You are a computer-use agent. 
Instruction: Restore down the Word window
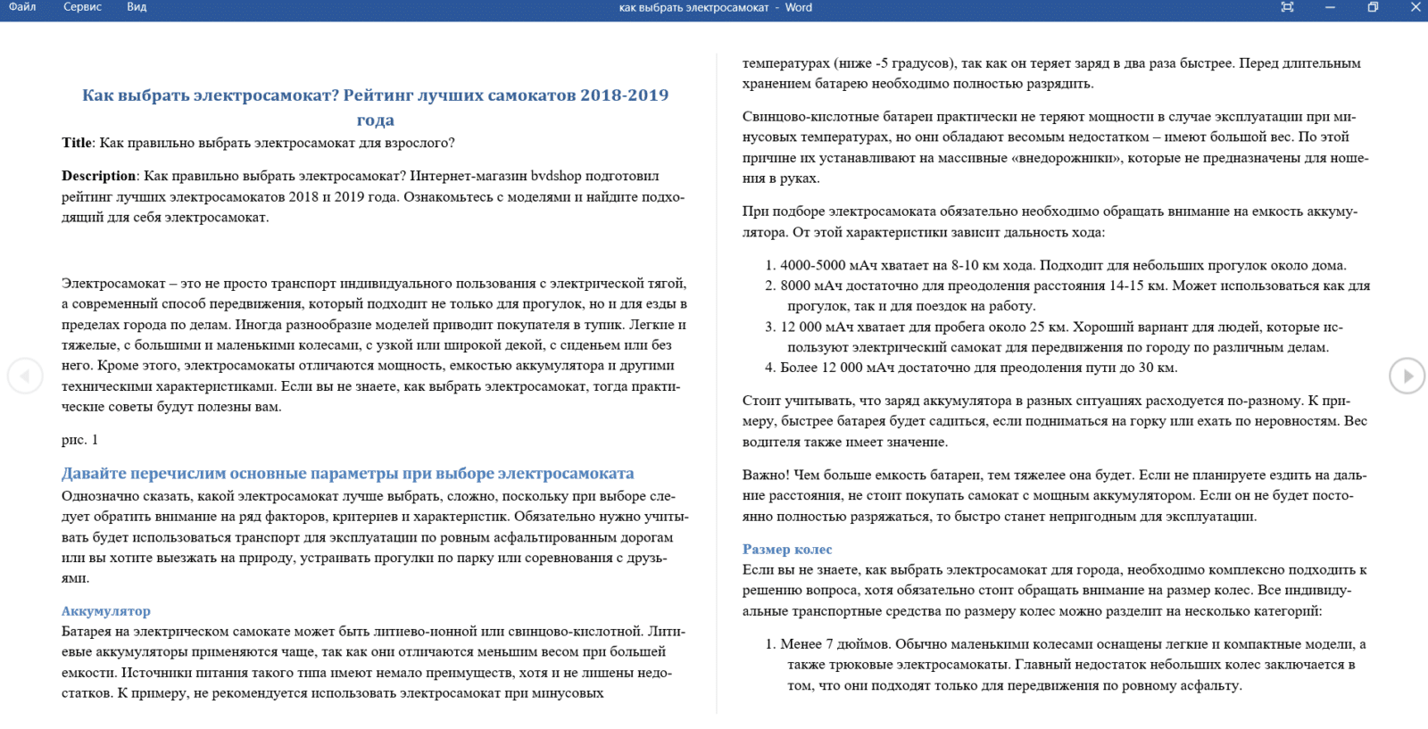(x=1373, y=7)
